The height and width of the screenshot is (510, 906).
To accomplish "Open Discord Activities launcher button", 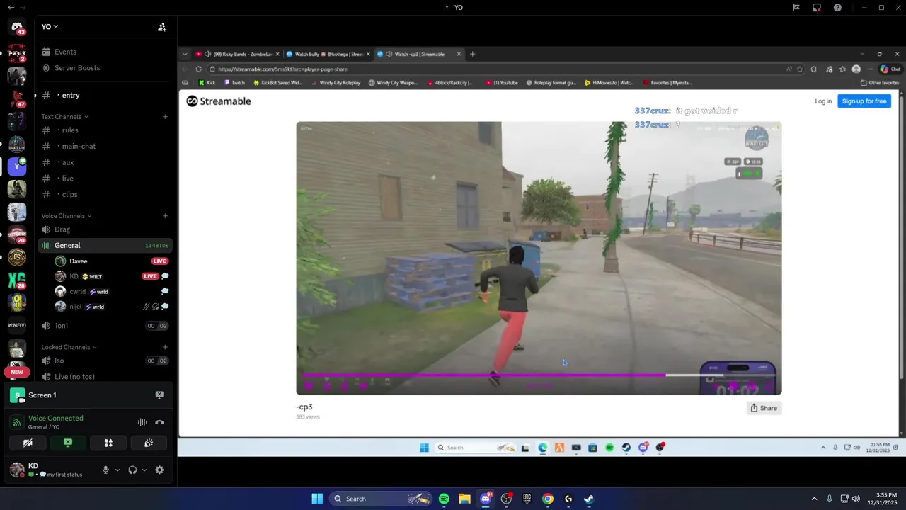I will coord(108,443).
